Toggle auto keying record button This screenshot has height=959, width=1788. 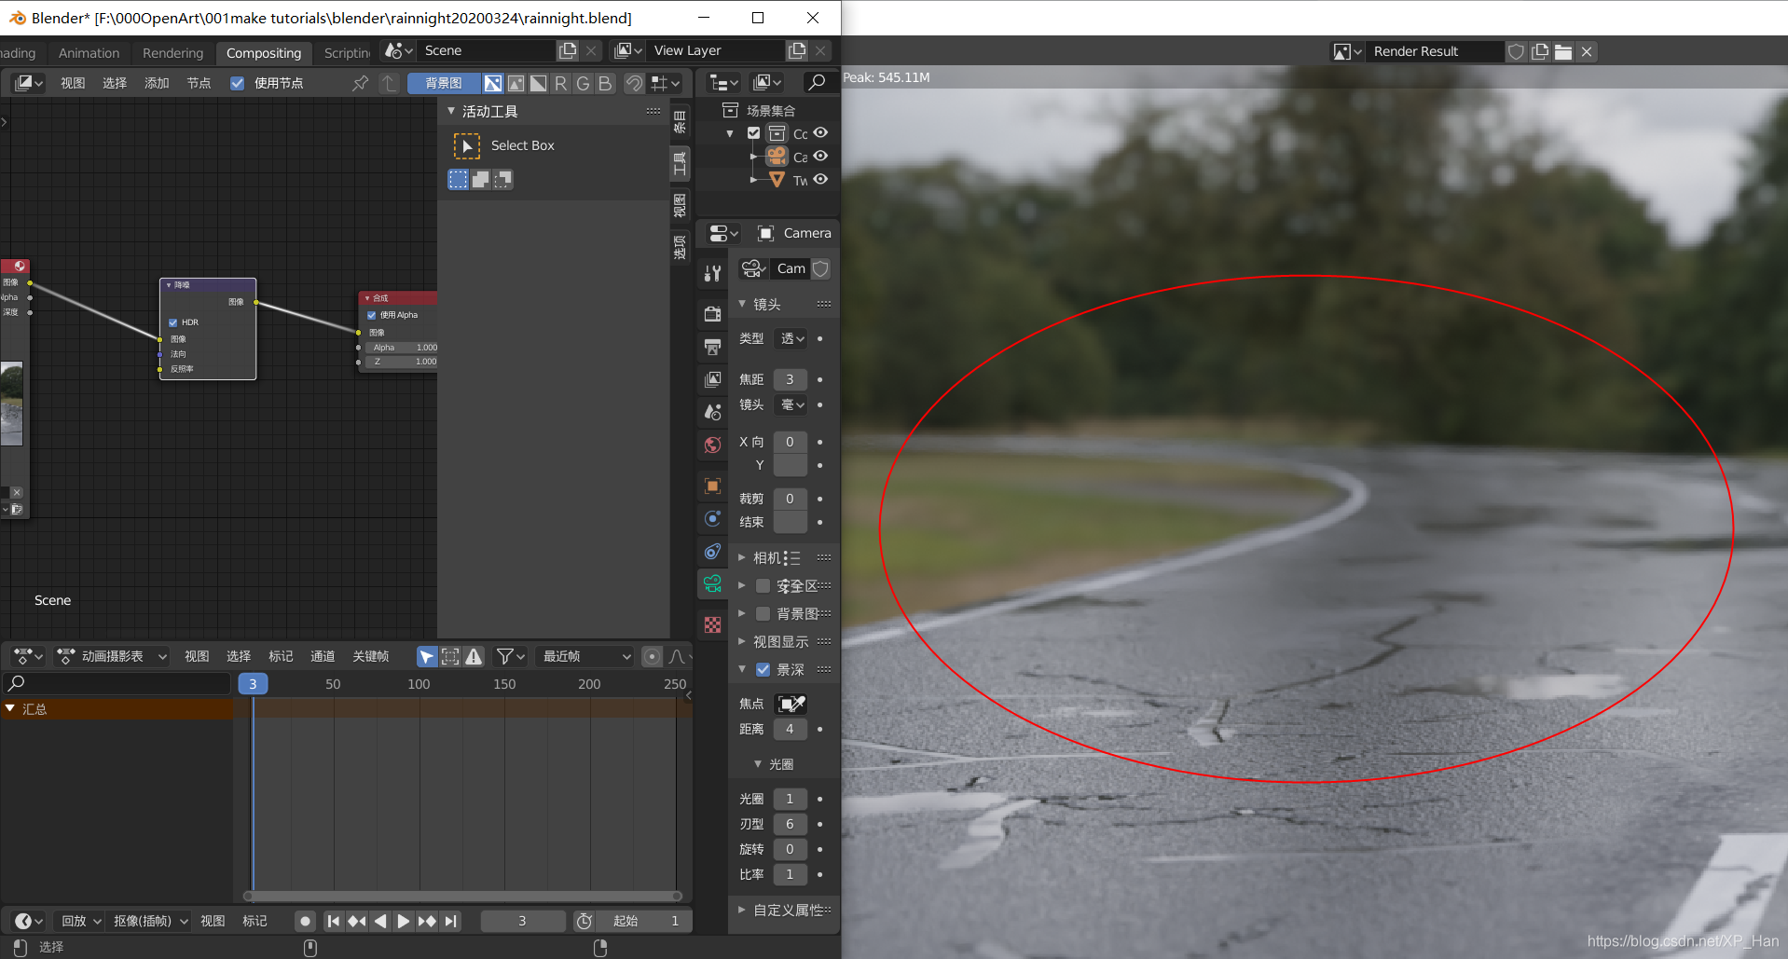305,921
